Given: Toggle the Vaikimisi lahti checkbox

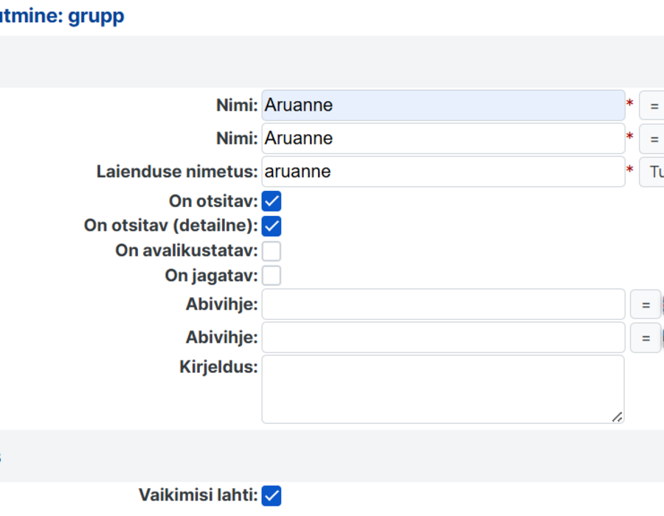Looking at the screenshot, I should [x=272, y=495].
